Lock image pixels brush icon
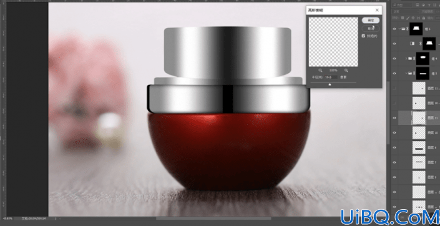 coord(408,18)
